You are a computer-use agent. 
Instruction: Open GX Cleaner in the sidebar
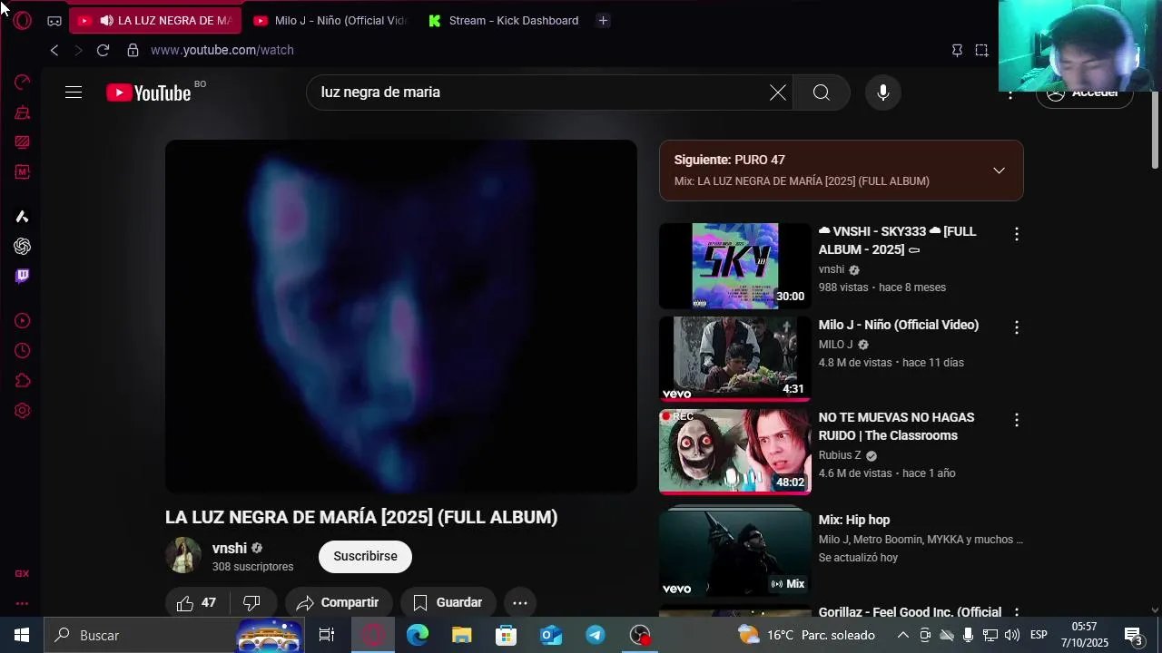pyautogui.click(x=23, y=112)
